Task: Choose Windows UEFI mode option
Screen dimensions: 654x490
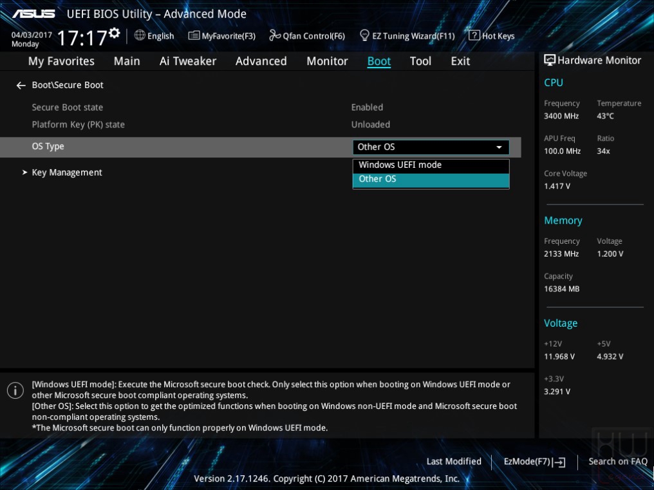Action: click(431, 165)
